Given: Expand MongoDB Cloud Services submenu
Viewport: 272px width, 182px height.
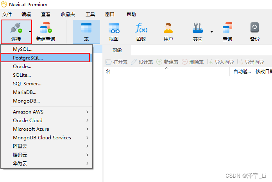Looking at the screenshot, I should click(x=47, y=138).
